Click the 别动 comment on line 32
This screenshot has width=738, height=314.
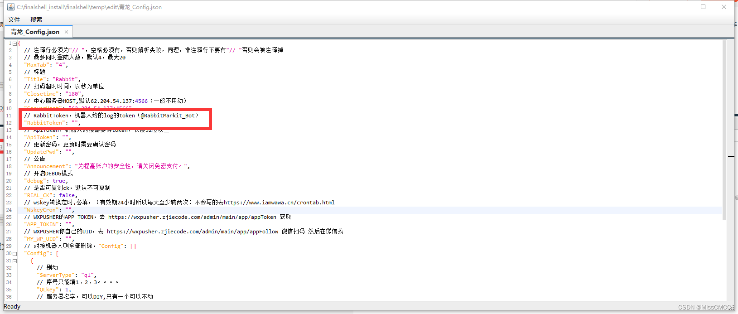tap(48, 268)
